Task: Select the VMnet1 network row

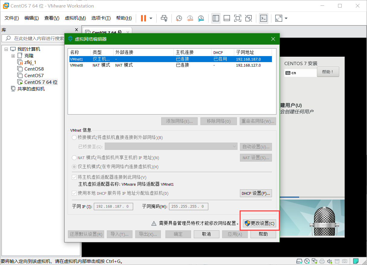Action: point(171,59)
